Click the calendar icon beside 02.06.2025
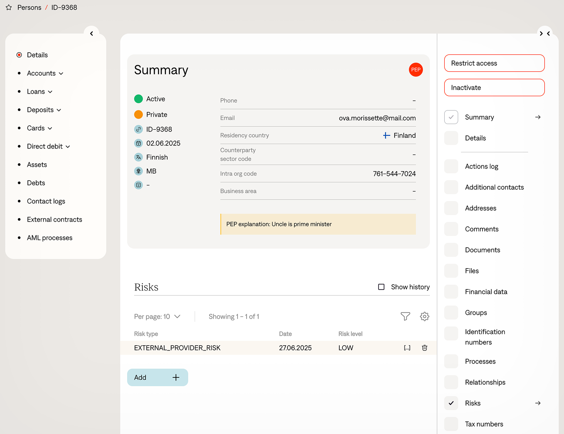Image resolution: width=564 pixels, height=434 pixels. pyautogui.click(x=138, y=143)
